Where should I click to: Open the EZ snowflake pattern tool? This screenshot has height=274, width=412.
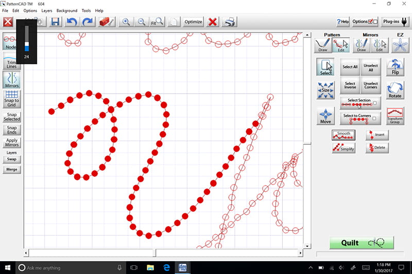click(x=399, y=46)
